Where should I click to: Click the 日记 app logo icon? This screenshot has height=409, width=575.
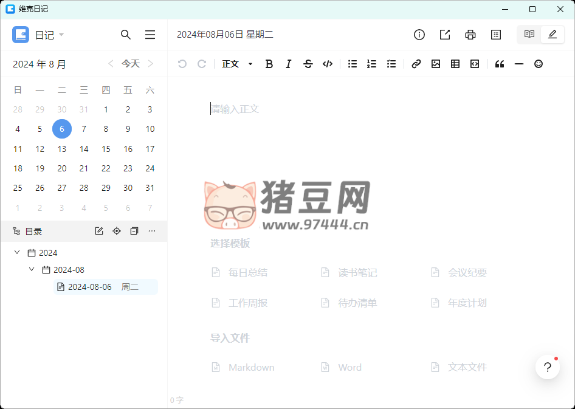[x=21, y=35]
